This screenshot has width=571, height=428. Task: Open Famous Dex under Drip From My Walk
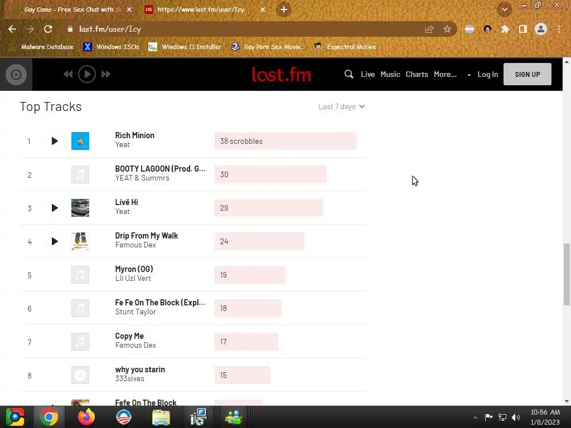pos(136,245)
